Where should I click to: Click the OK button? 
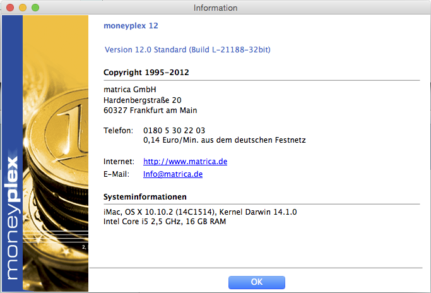(x=256, y=282)
